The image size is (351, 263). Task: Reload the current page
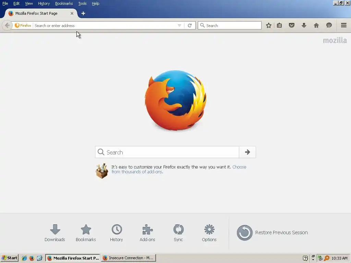pos(190,25)
